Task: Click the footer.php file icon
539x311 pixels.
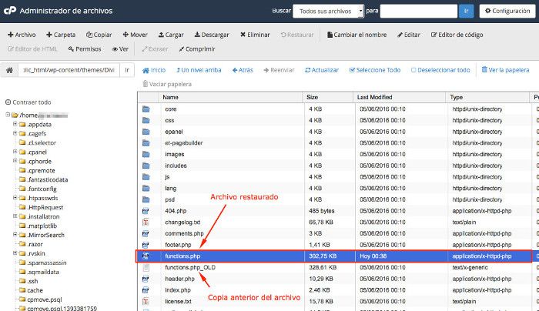Action: pos(146,245)
